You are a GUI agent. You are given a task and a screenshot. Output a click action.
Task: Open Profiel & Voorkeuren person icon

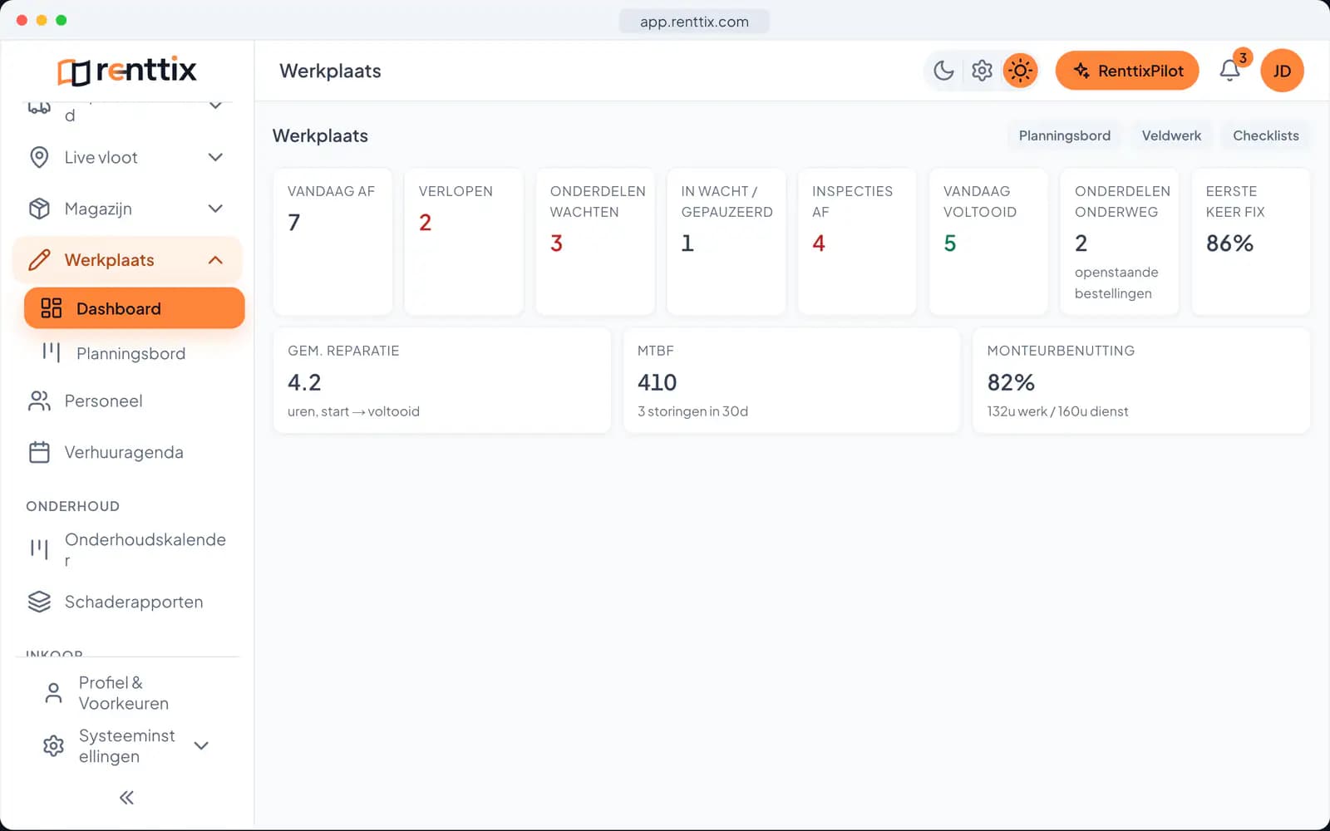point(53,693)
